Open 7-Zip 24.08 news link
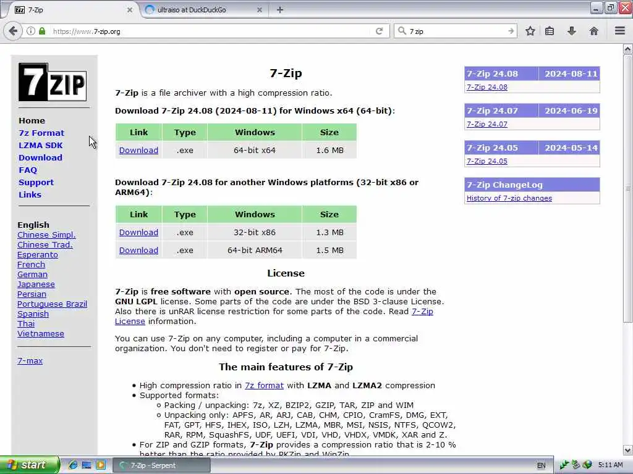Viewport: 633px width, 474px height. pos(487,87)
